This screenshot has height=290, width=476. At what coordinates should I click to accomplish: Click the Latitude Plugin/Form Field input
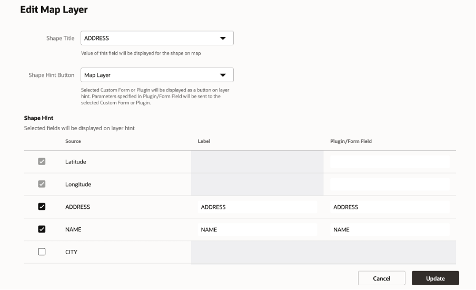(x=390, y=162)
